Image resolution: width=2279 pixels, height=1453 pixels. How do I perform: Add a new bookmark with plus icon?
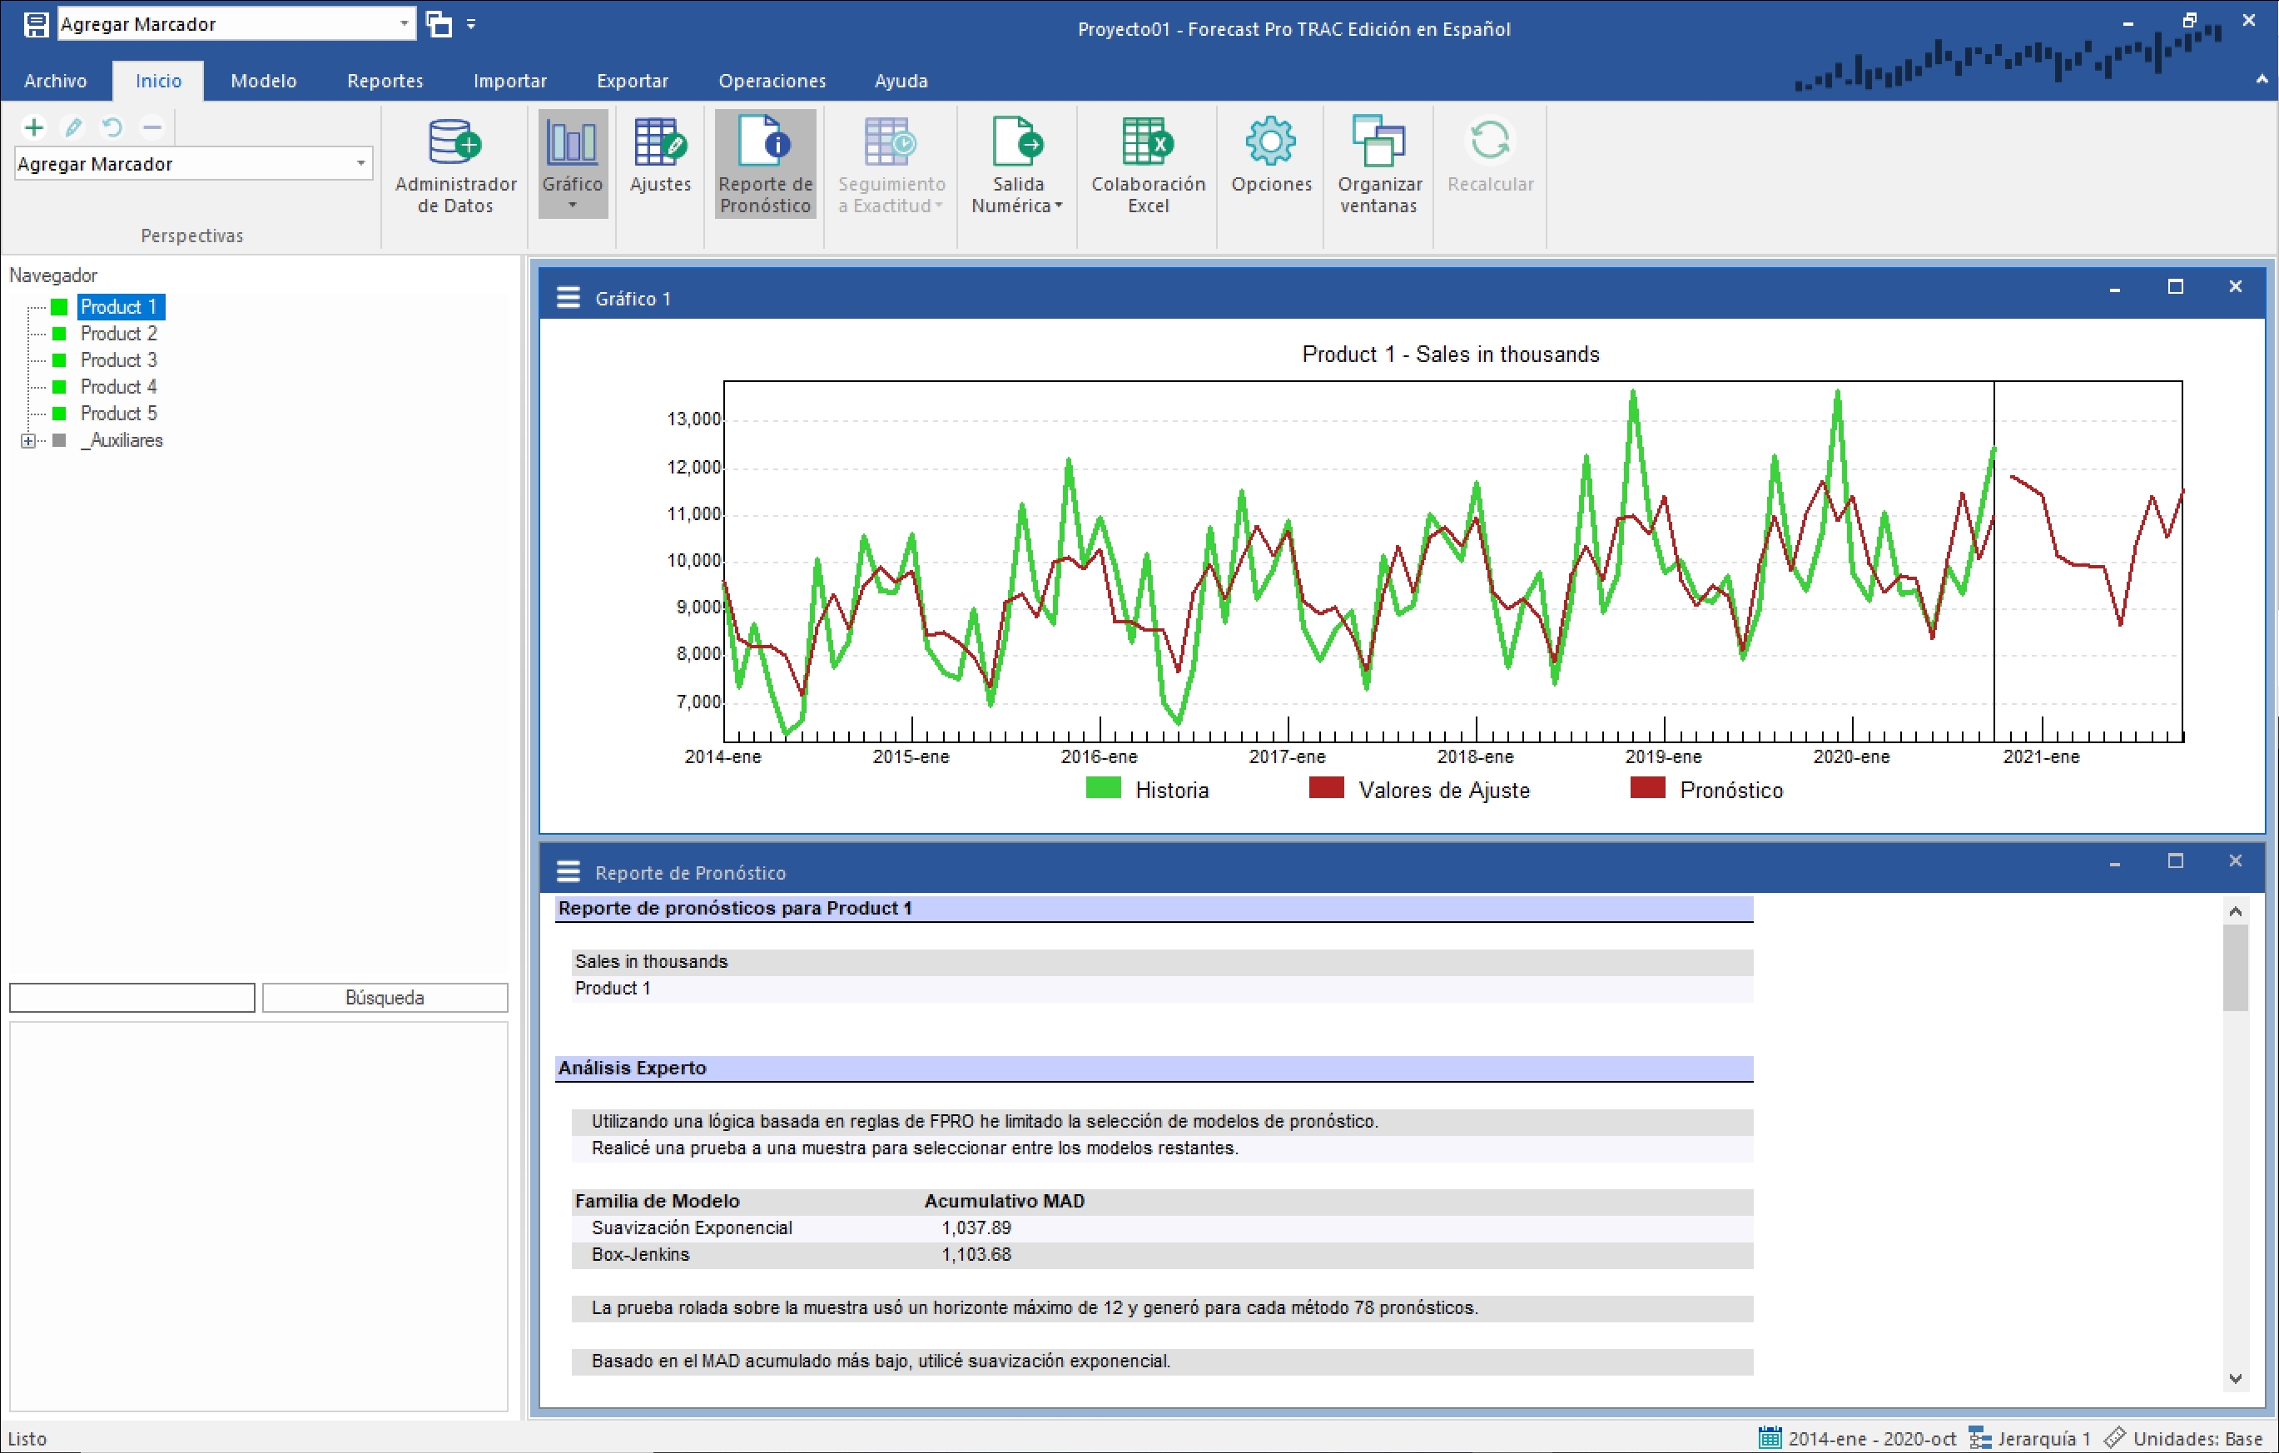coord(34,126)
